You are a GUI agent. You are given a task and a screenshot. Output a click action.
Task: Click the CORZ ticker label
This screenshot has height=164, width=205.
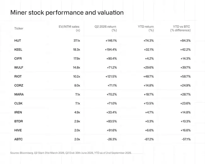coord(19,85)
